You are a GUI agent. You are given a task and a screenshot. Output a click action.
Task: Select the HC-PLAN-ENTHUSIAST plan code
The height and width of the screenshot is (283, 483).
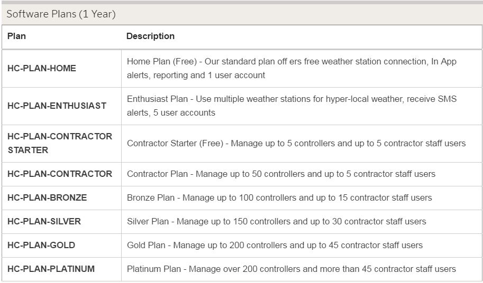(57, 106)
